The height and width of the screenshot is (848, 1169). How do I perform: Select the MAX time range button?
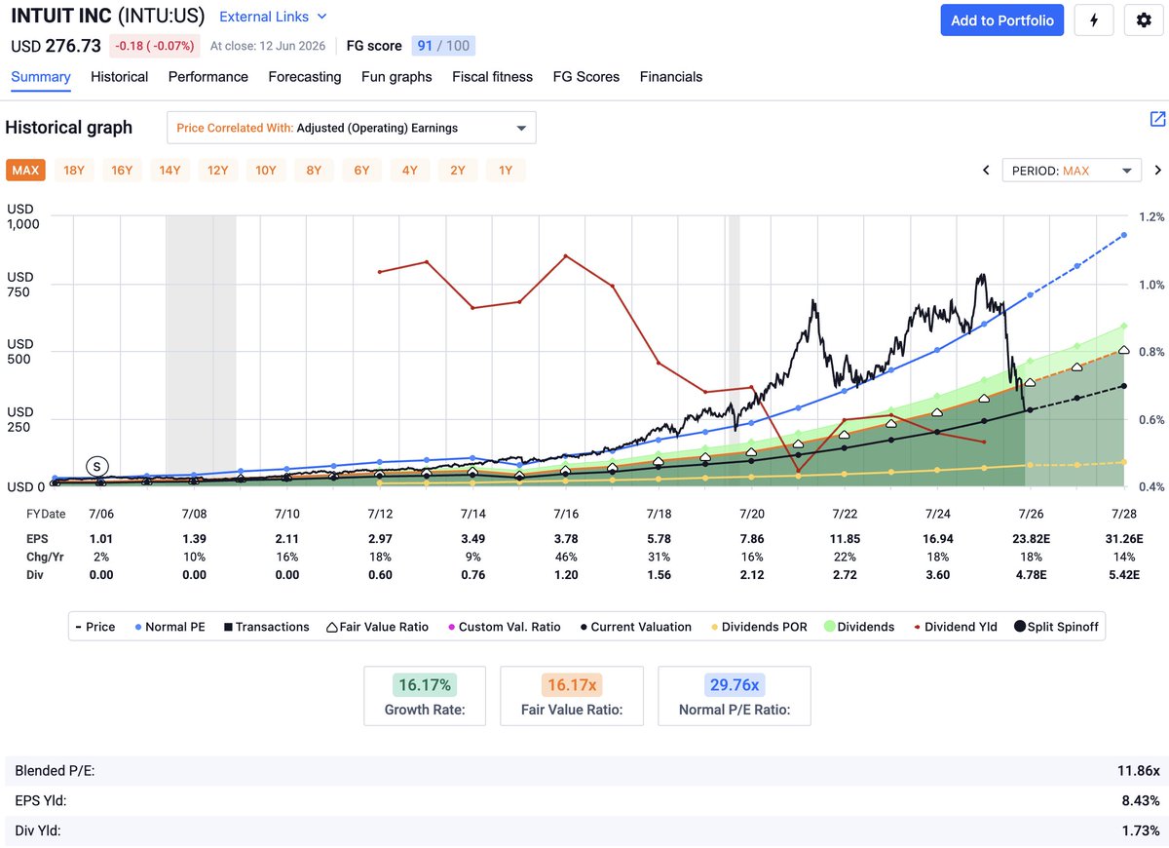tap(25, 171)
